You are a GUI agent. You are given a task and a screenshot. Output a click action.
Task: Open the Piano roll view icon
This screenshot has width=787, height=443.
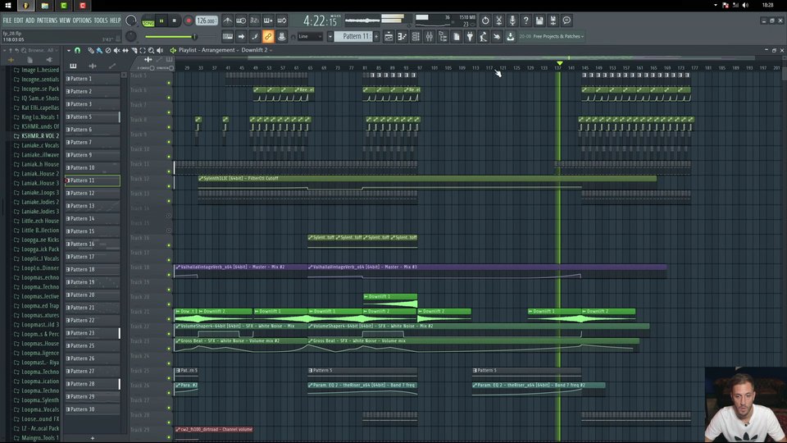tap(402, 36)
